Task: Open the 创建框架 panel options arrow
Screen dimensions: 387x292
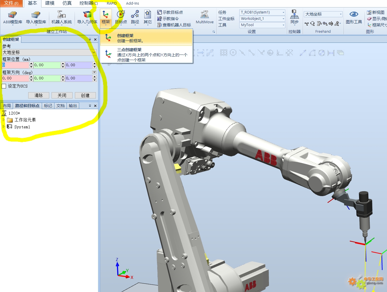Action: [90, 39]
